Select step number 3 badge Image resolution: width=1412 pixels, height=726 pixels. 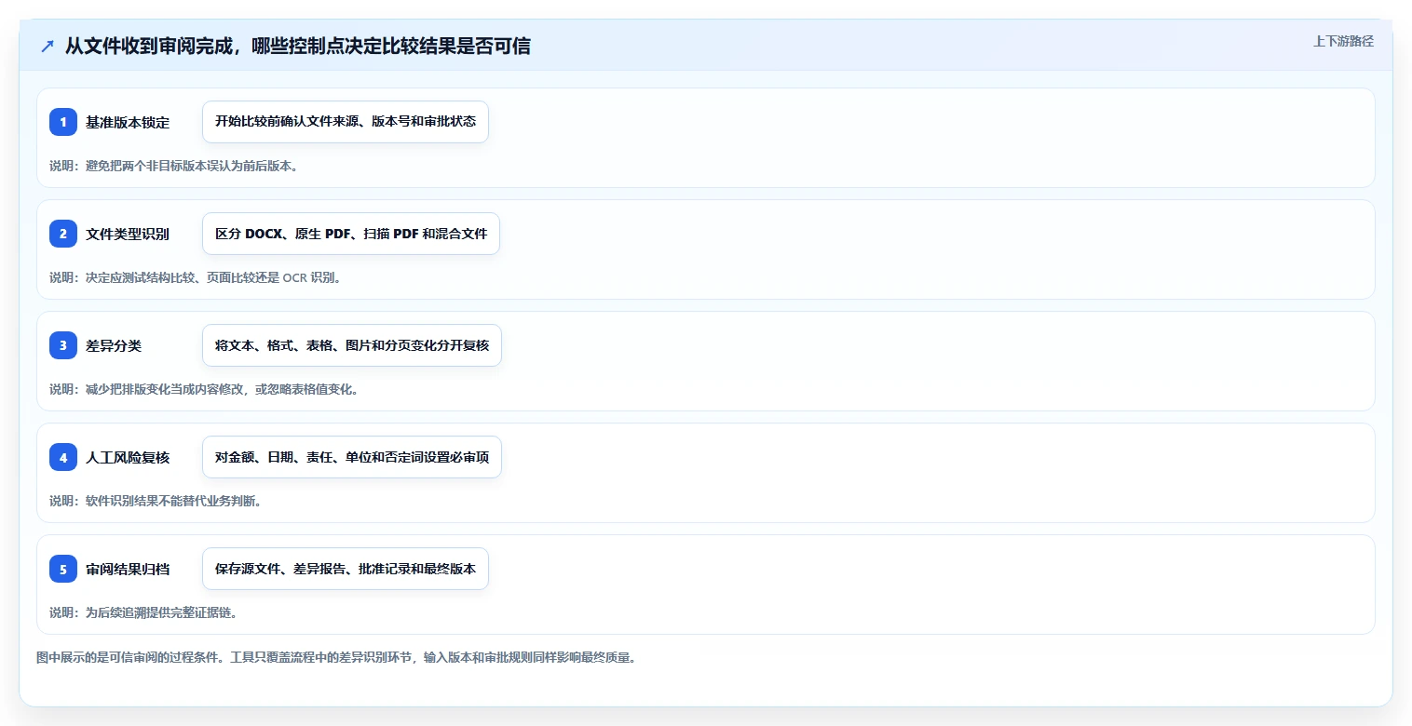pyautogui.click(x=63, y=345)
